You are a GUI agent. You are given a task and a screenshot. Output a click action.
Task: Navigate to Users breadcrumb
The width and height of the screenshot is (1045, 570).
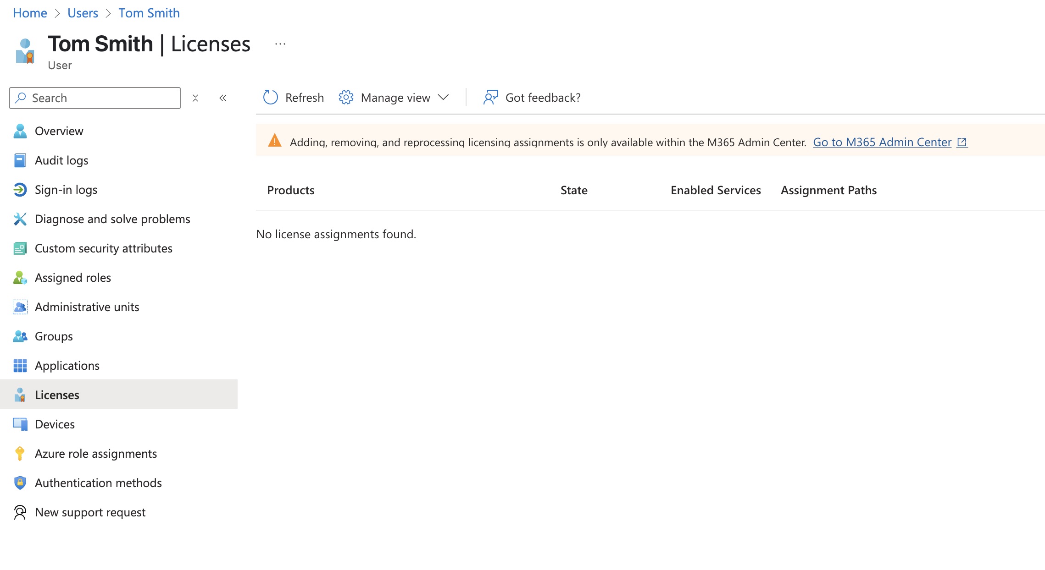coord(83,13)
